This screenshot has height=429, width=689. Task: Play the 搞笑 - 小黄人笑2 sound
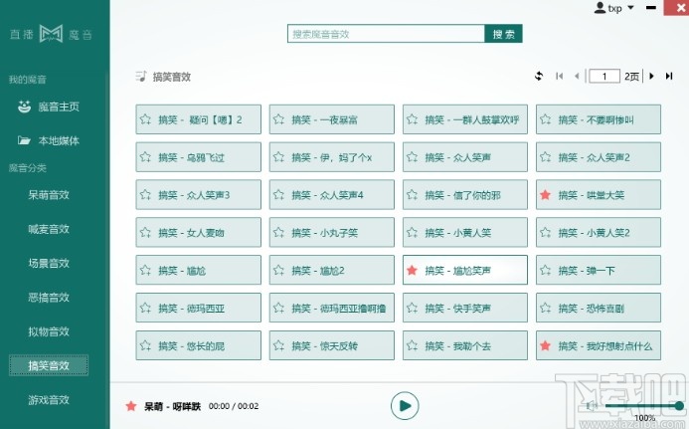pyautogui.click(x=599, y=232)
